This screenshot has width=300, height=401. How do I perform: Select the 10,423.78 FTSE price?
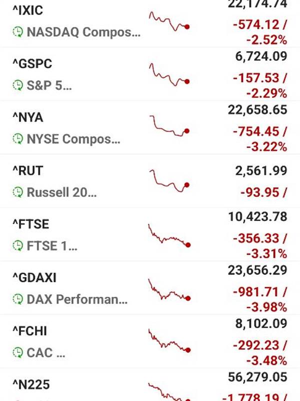click(257, 217)
